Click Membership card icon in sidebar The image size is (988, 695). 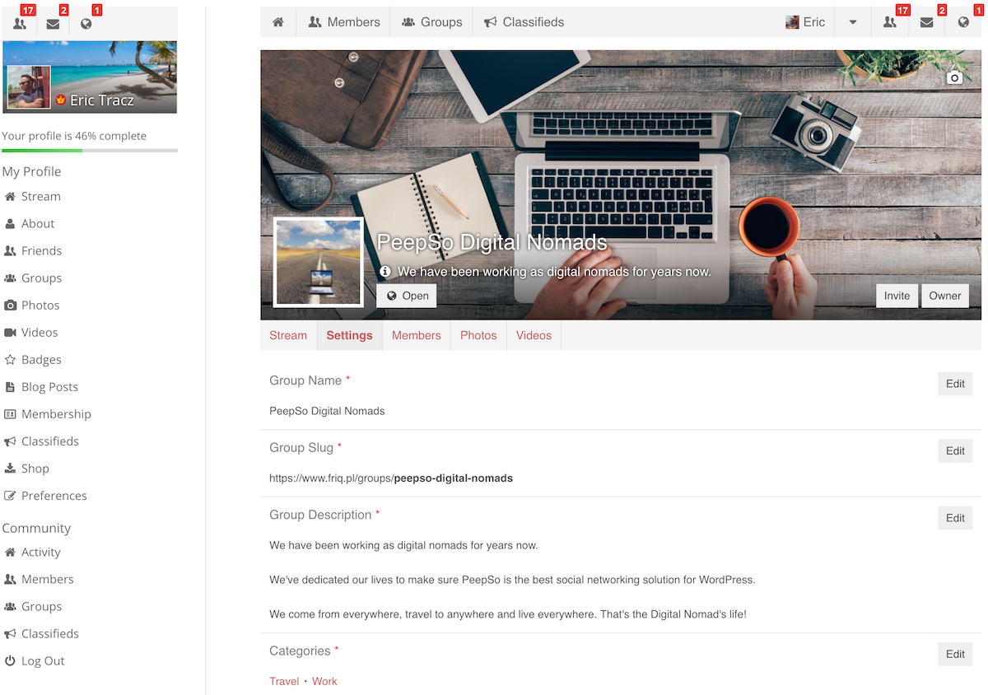point(10,413)
